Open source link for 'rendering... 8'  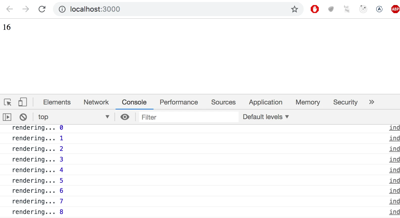tap(394, 212)
